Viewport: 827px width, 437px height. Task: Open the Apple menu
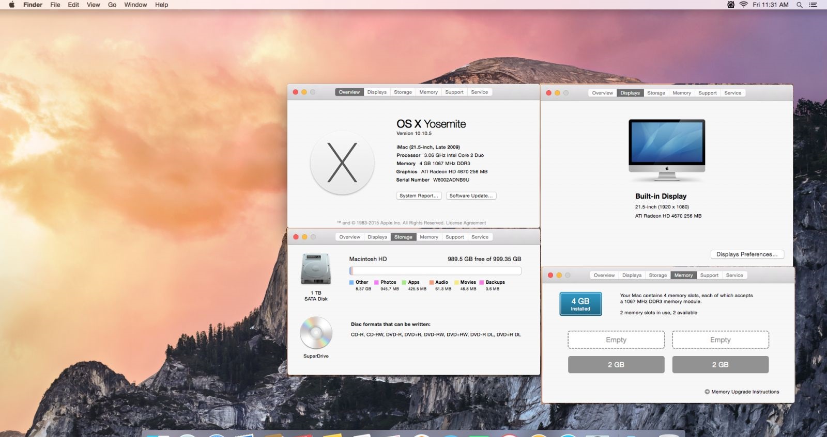click(x=12, y=5)
